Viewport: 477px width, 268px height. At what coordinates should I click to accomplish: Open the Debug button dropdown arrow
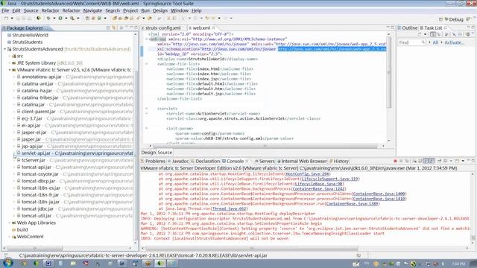tap(54, 19)
